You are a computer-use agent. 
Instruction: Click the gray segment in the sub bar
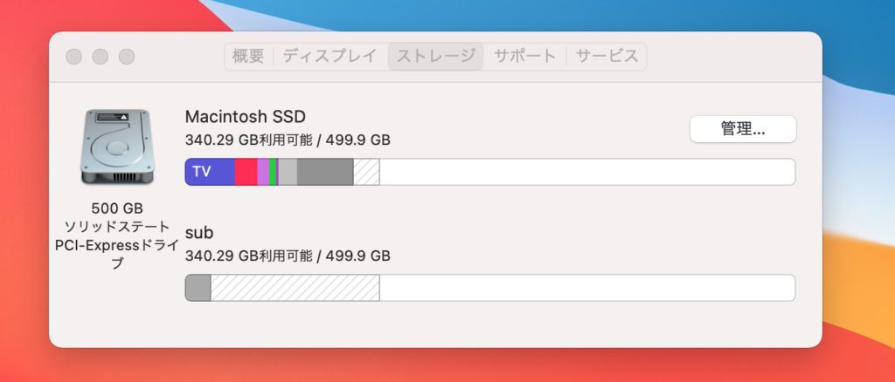coord(198,288)
